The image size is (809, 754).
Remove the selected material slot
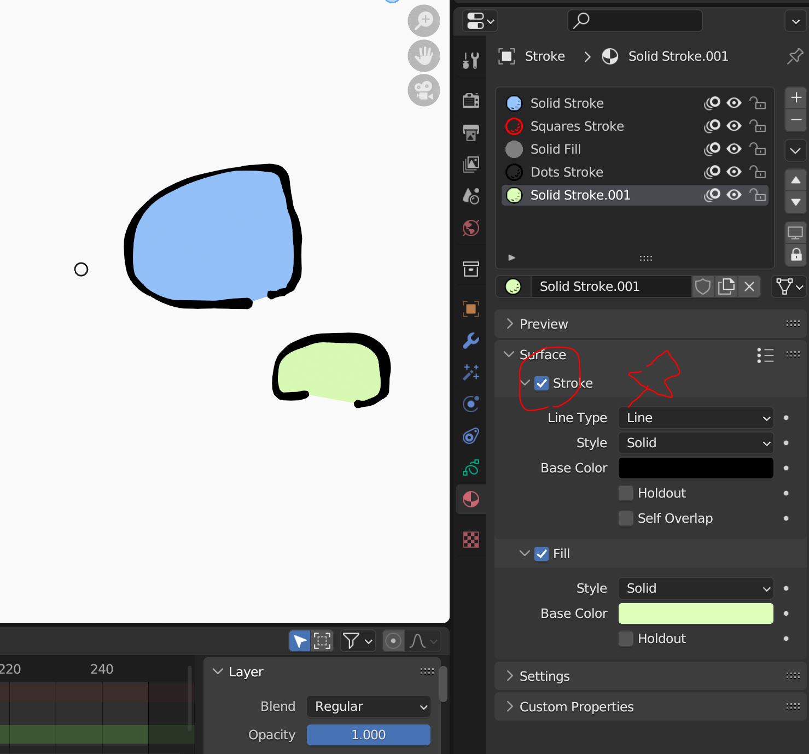click(x=796, y=120)
